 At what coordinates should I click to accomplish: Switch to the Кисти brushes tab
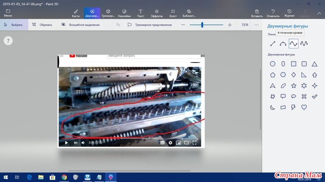[76, 13]
